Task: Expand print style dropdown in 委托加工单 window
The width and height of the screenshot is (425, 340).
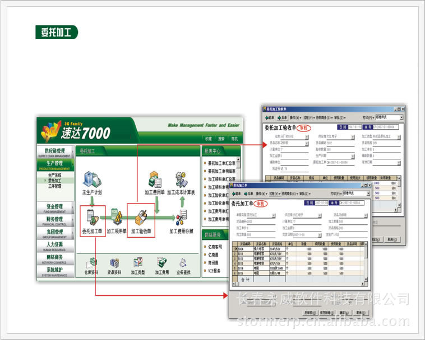Action: 368,193
